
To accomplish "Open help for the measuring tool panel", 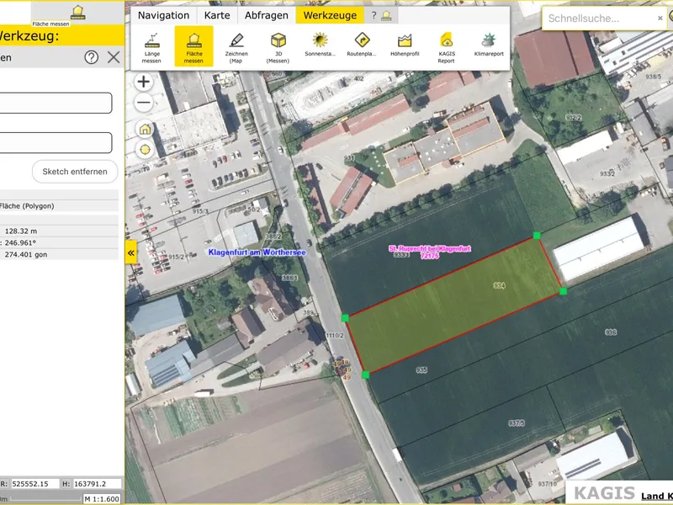I will pyautogui.click(x=91, y=57).
